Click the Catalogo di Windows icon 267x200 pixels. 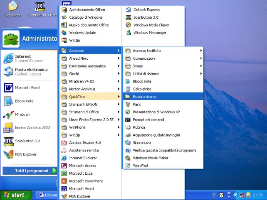[x=64, y=17]
